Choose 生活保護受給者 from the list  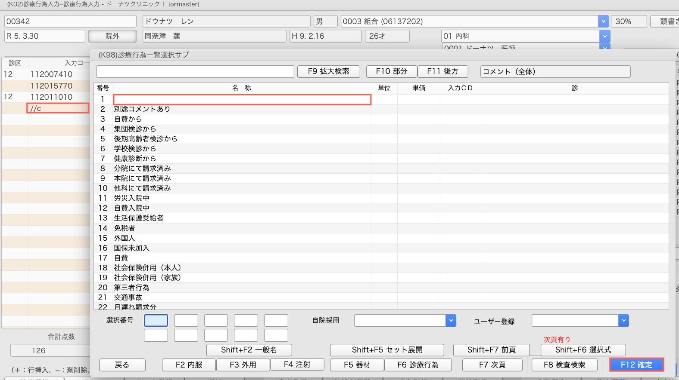coord(139,218)
